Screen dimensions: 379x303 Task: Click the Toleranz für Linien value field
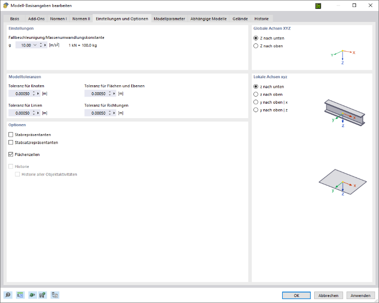[20, 113]
